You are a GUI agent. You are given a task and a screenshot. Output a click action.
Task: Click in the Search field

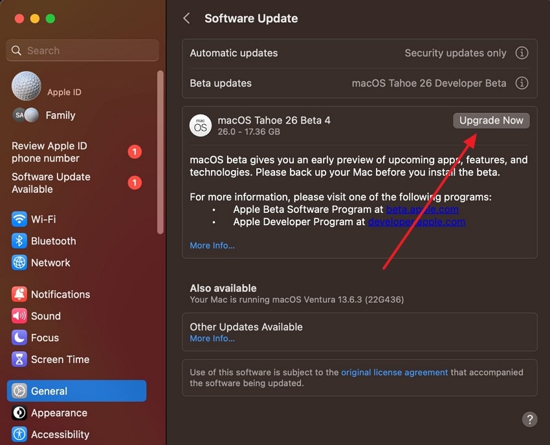point(82,50)
